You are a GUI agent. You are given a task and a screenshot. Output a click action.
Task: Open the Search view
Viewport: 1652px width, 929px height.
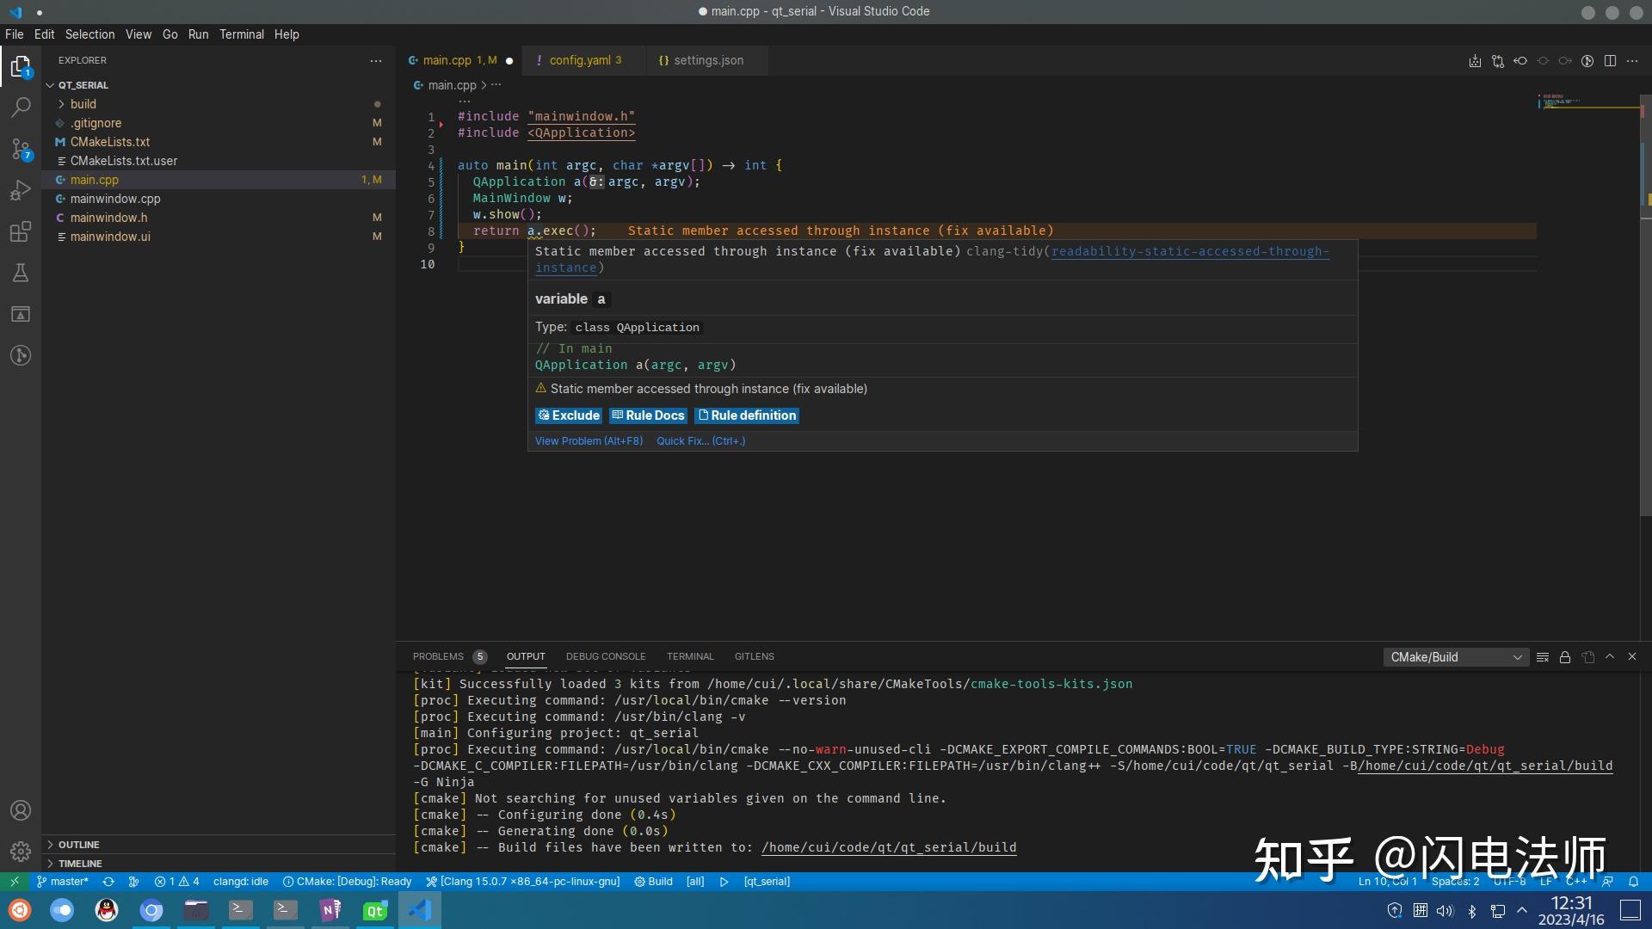21,108
